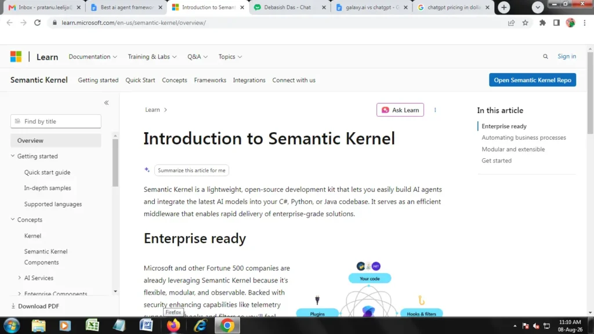Open the Chrome profile avatar
Screen dimensions: 594x334
[x=570, y=23]
